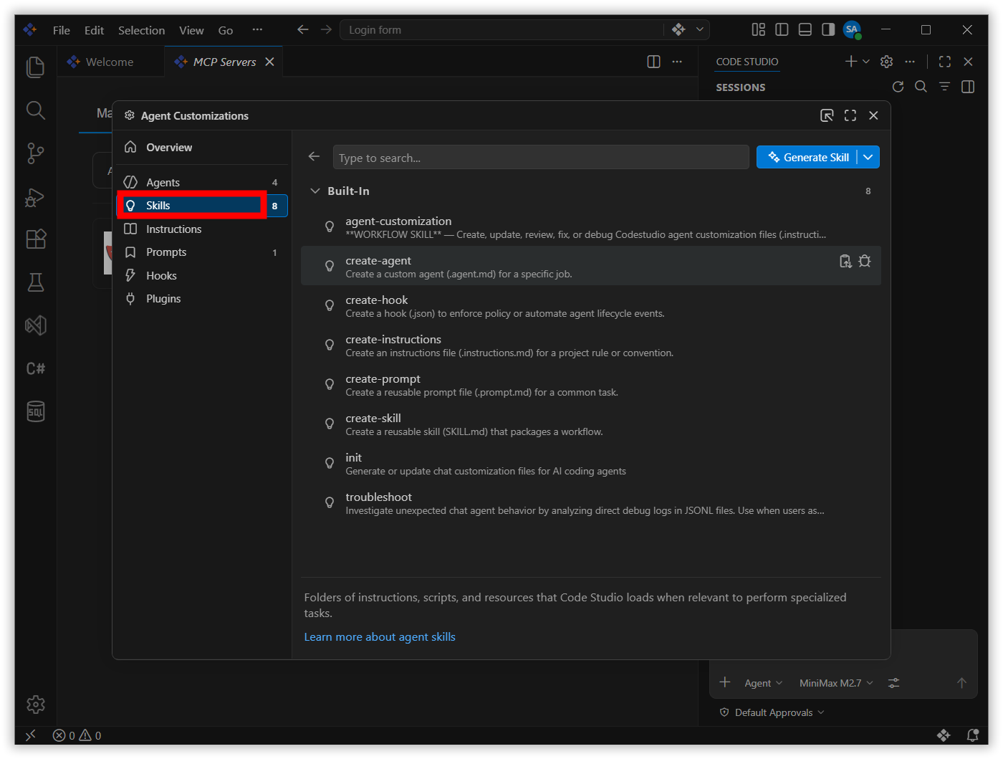Select the Agents section
1003x759 pixels.
[203, 182]
